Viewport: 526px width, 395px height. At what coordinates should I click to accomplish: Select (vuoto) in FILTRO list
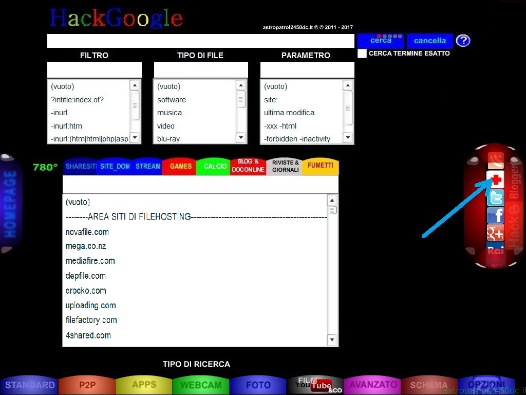pos(62,86)
